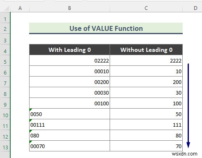Select row 2 header
Image resolution: width=202 pixels, height=158 pixels.
(x=5, y=29)
